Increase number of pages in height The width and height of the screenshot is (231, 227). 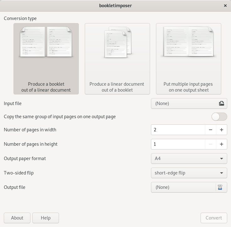(x=221, y=144)
